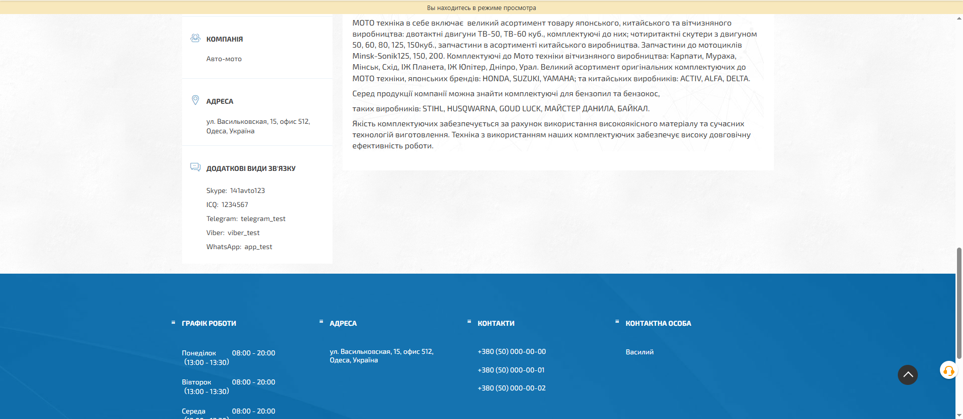Viewport: 963px width, 419px height.
Task: Click the scroll-to-top arrow button
Action: (x=907, y=375)
